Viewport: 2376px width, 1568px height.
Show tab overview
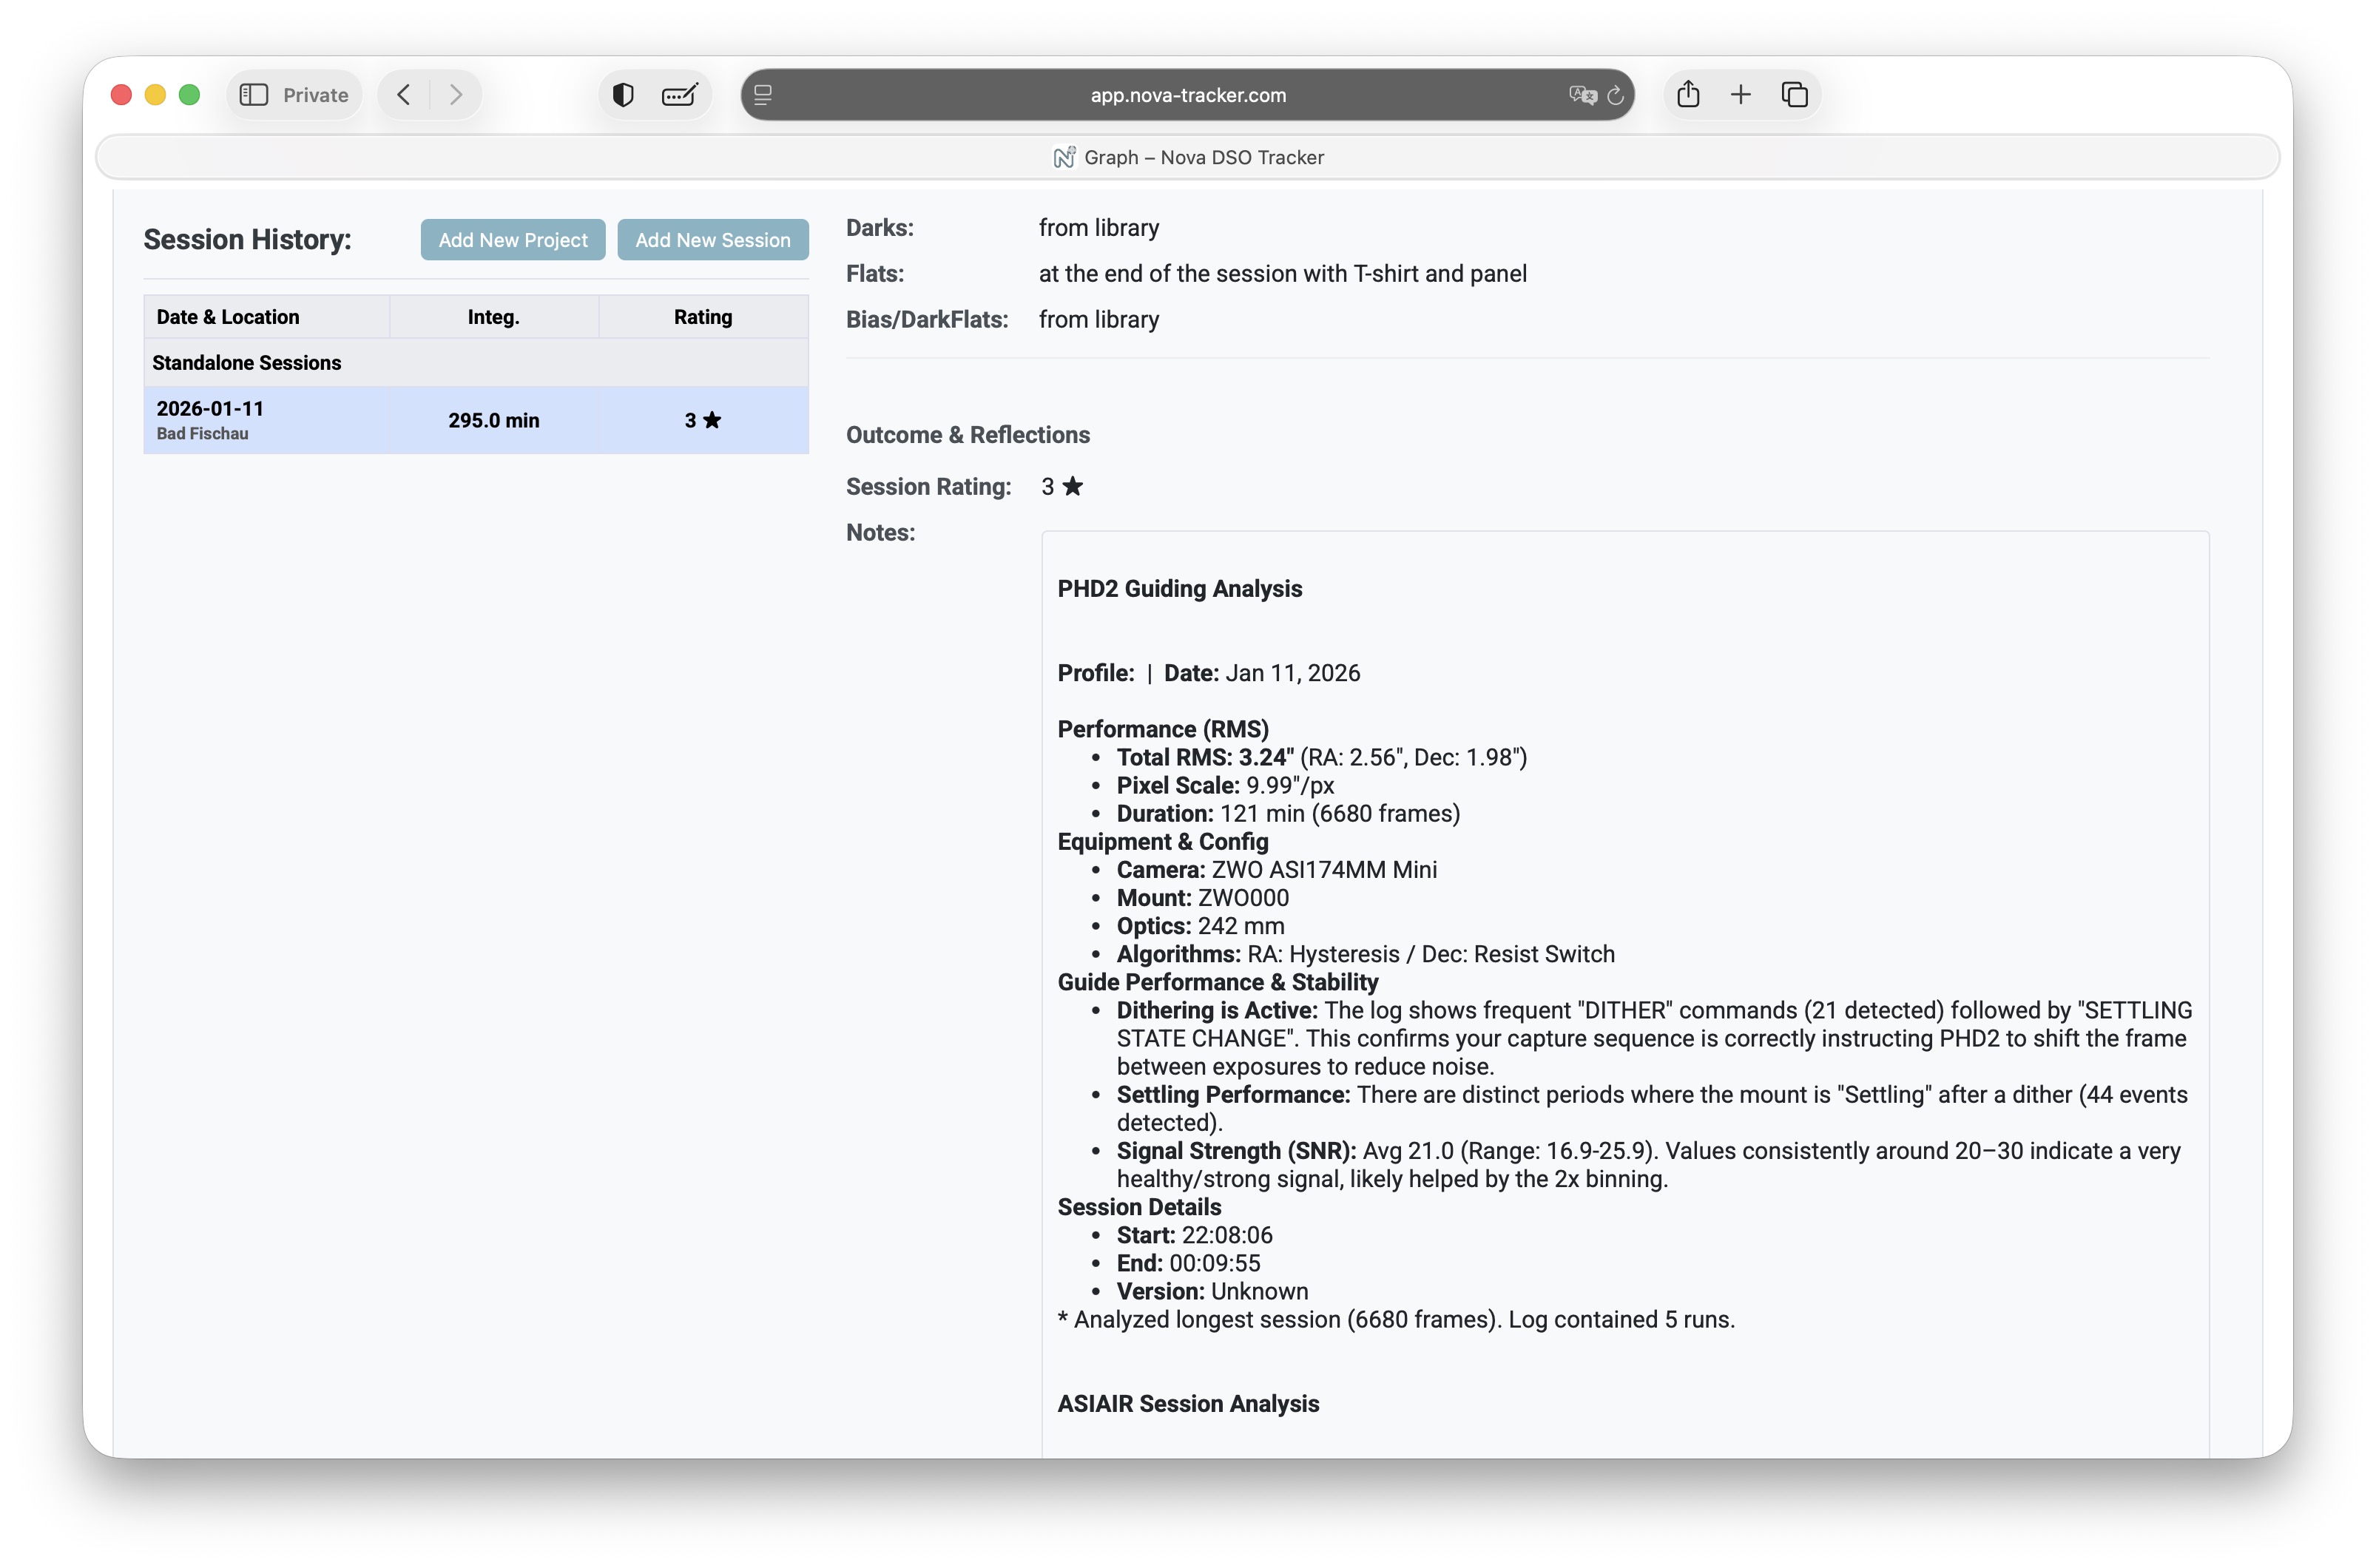pos(1795,95)
